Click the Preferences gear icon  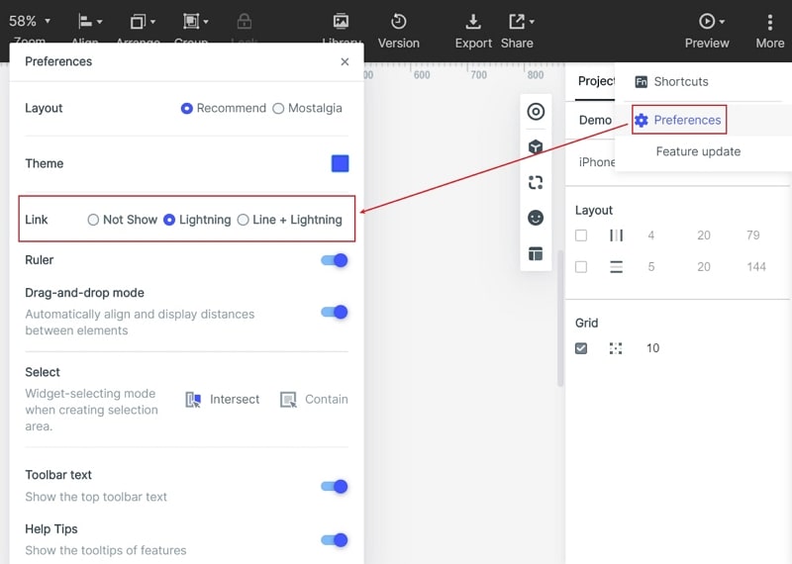coord(641,120)
